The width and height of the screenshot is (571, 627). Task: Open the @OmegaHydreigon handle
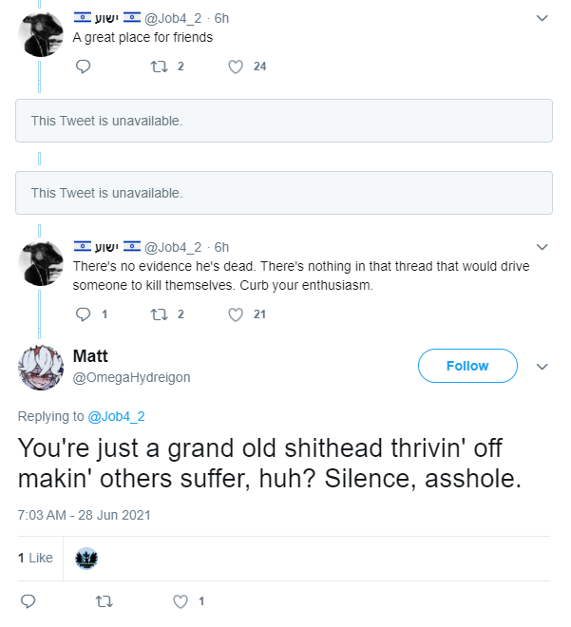131,377
